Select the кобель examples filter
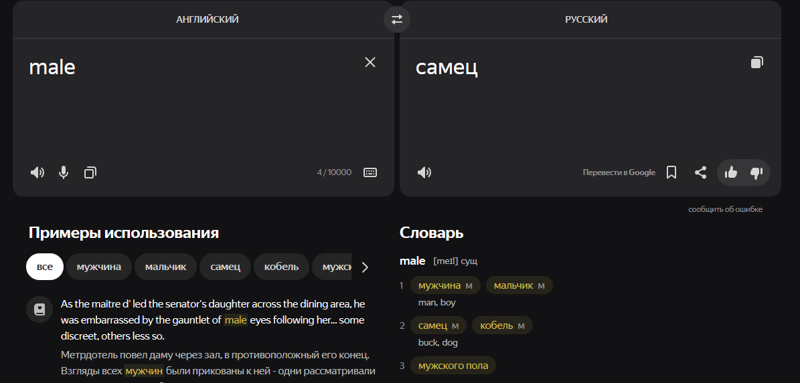The width and height of the screenshot is (800, 383). (x=281, y=267)
